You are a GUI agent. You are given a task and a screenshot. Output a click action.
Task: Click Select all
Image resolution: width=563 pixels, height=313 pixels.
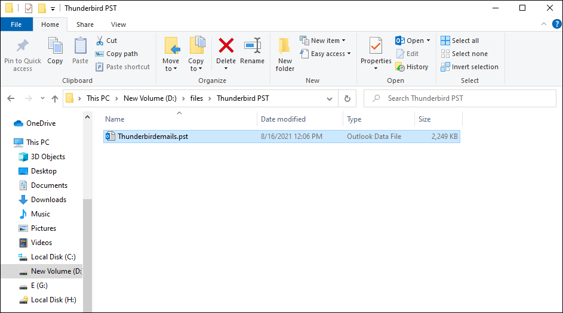coord(460,41)
